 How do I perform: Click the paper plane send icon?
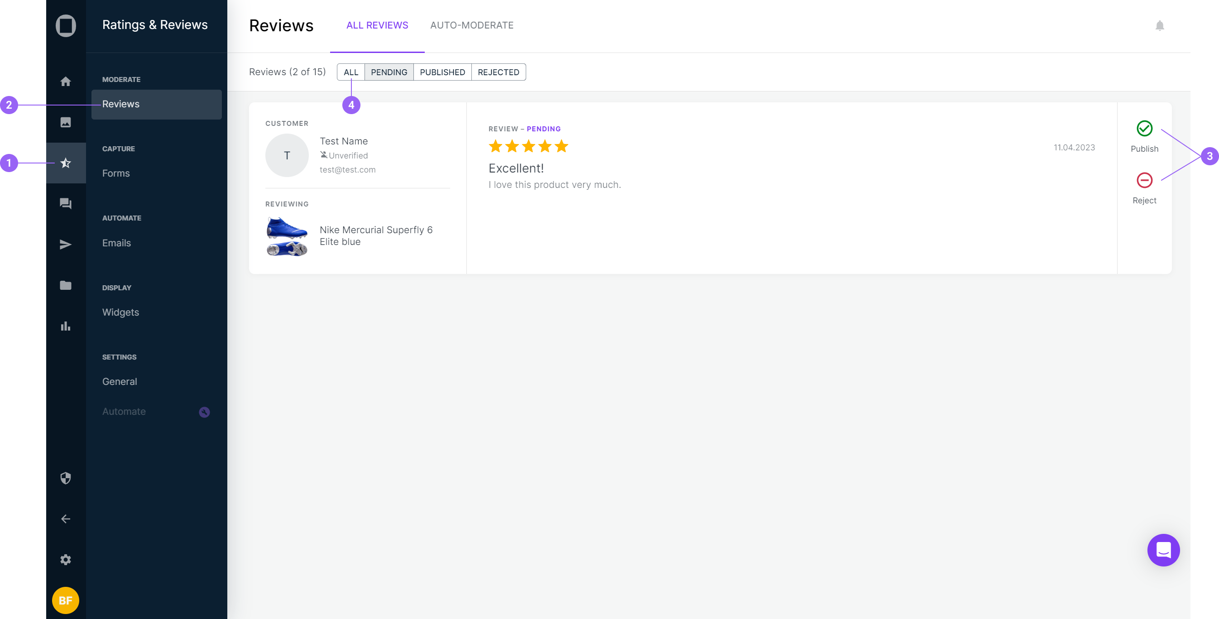point(65,244)
